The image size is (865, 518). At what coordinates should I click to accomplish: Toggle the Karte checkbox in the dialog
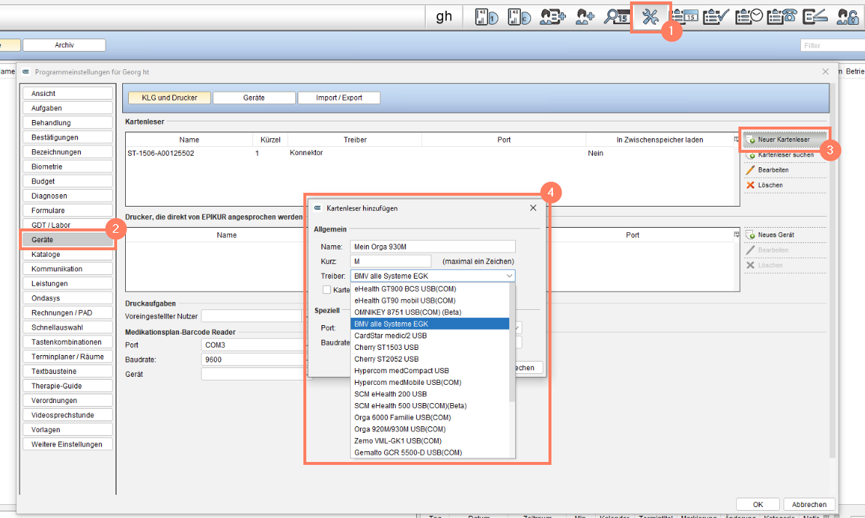click(327, 290)
